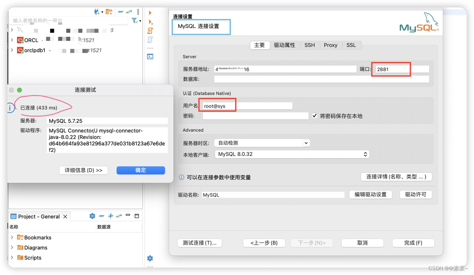Click the refresh arrows icon in explorer toolbar
Screen dimensions: 474x275
pyautogui.click(x=129, y=12)
